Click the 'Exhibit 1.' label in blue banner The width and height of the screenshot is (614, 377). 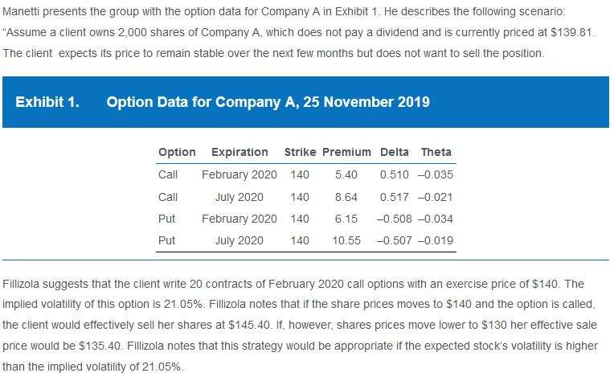(x=47, y=102)
